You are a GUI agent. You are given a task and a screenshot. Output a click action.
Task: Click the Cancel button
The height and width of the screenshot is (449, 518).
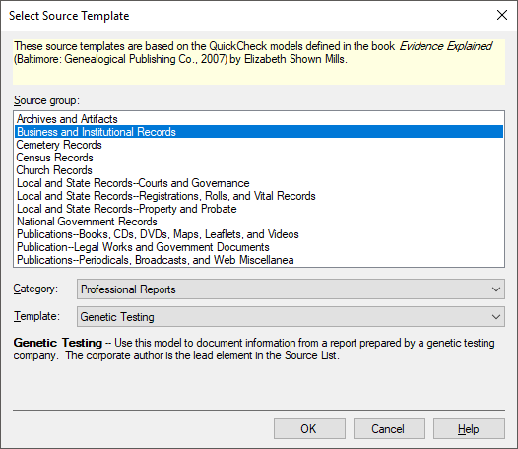(x=389, y=429)
